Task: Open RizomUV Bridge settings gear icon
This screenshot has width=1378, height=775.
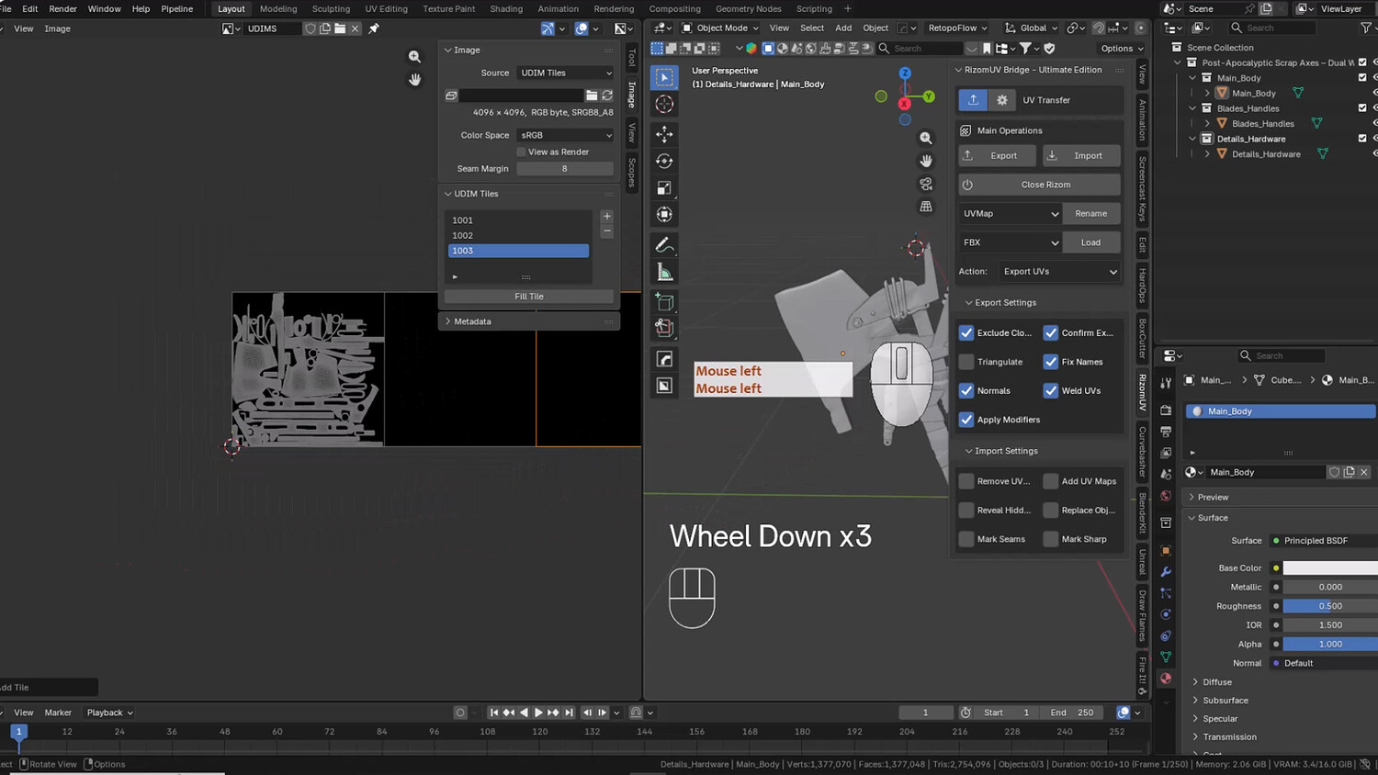Action: (x=1001, y=100)
